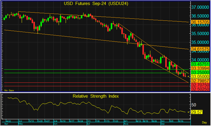Click the 36.15705 orange price tag

200,22
